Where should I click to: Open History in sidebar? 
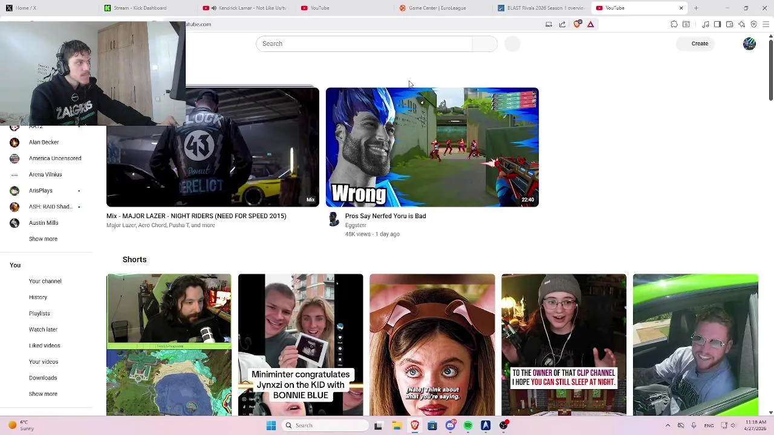coord(37,297)
